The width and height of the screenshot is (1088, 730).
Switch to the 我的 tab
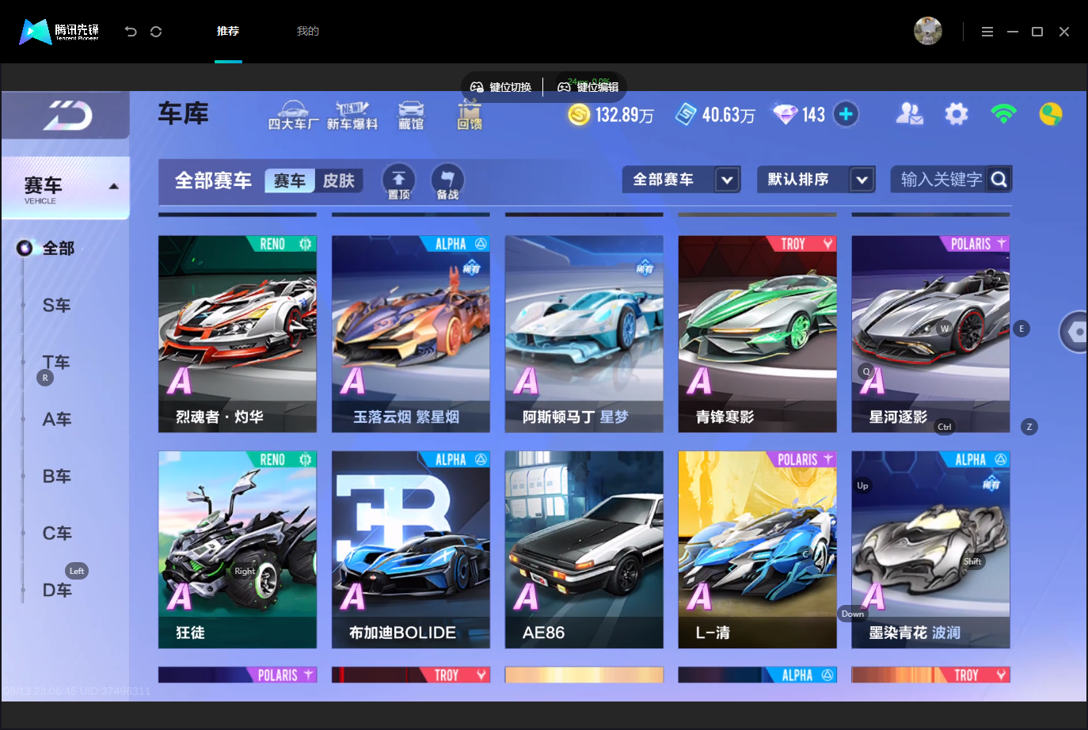tap(307, 32)
